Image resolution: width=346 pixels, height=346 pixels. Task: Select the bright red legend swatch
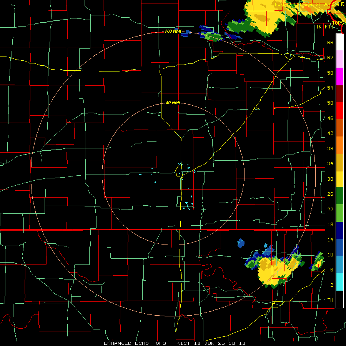339,111
